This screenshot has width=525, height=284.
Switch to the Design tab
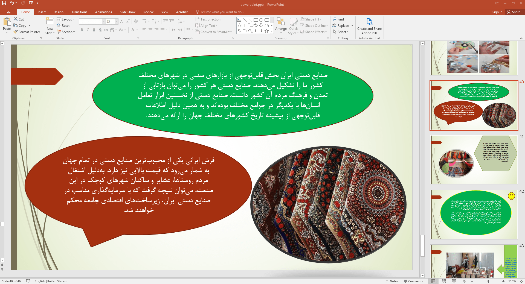(x=58, y=12)
